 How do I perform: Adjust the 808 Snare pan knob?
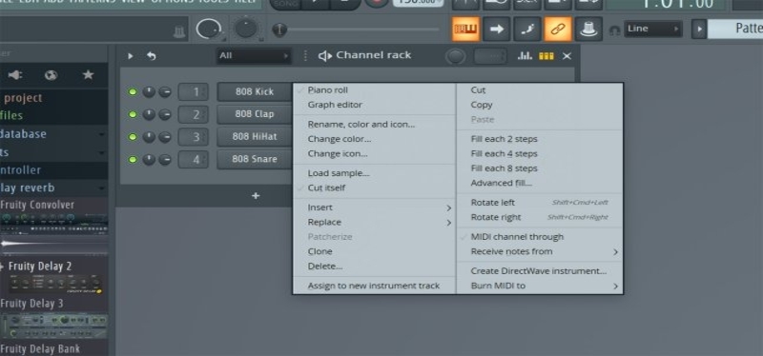point(149,159)
